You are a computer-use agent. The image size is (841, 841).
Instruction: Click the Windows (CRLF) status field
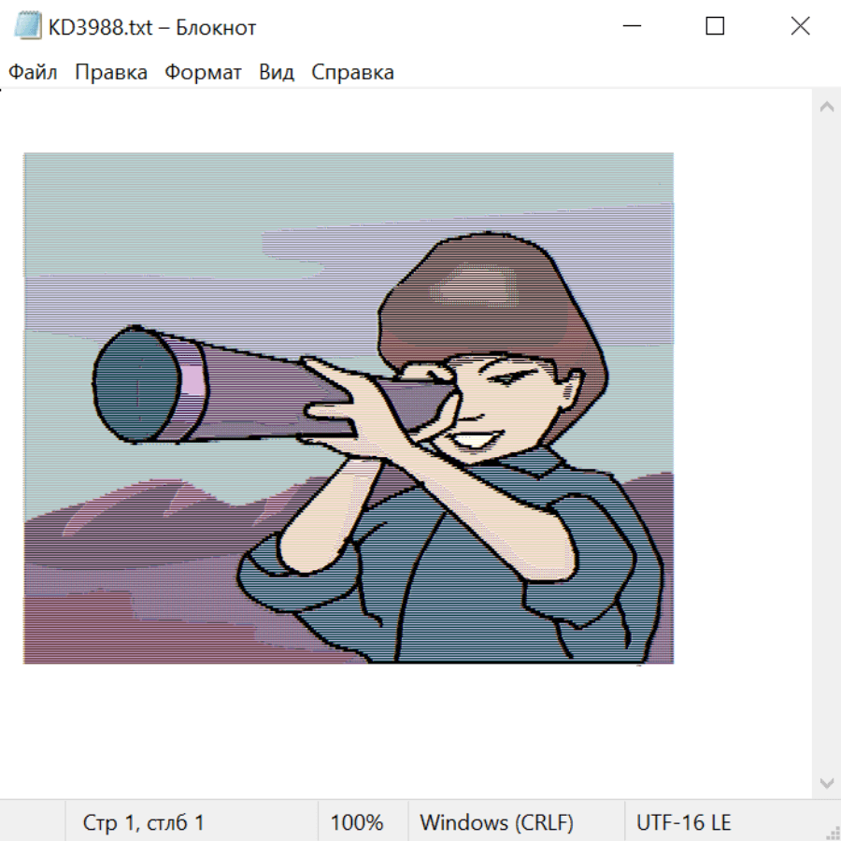click(x=496, y=822)
